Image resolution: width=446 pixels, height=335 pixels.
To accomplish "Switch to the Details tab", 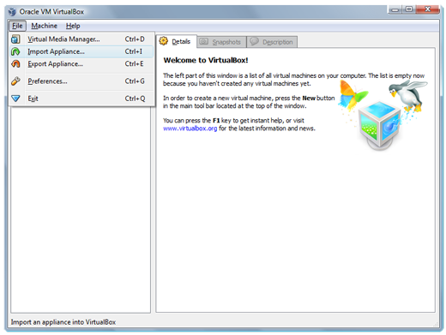I will coord(176,41).
